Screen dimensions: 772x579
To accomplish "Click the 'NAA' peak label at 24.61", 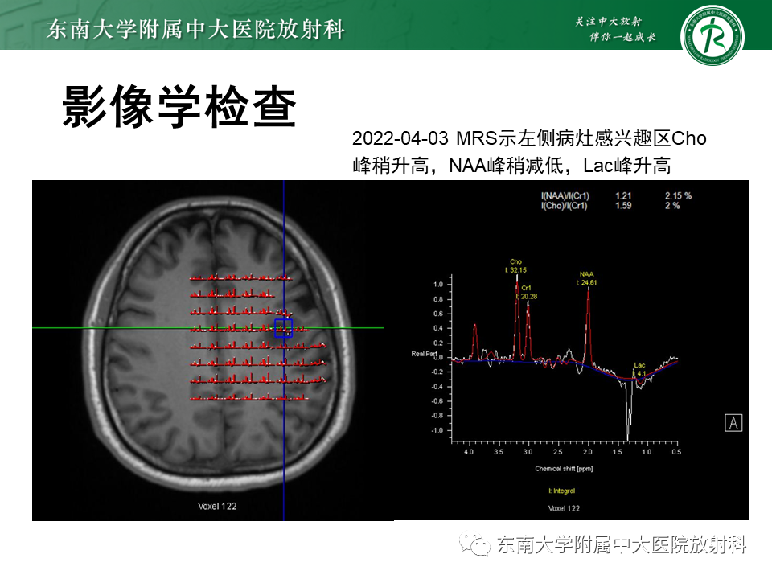I will point(586,278).
